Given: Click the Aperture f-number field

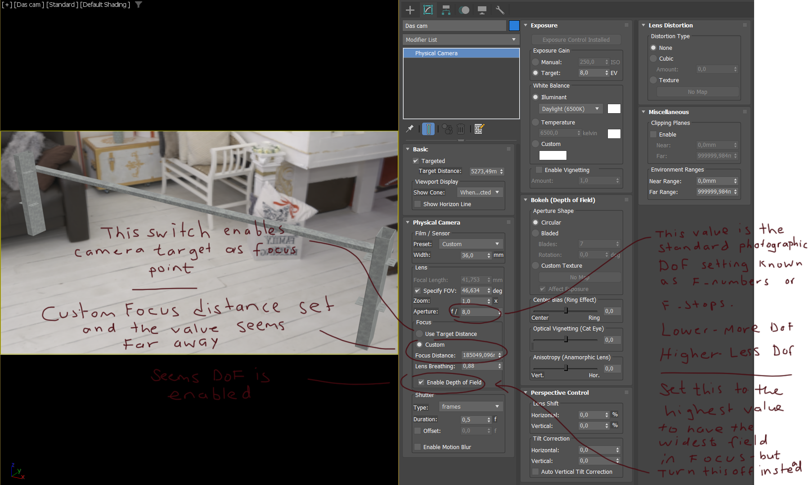Looking at the screenshot, I should coord(479,312).
